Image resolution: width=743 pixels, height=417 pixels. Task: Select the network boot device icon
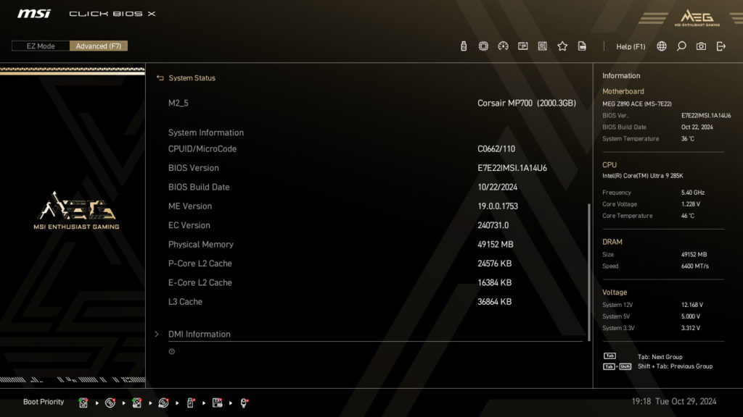click(244, 403)
